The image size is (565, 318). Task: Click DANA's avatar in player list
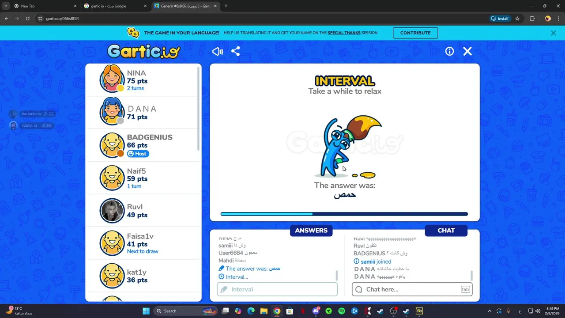[112, 111]
